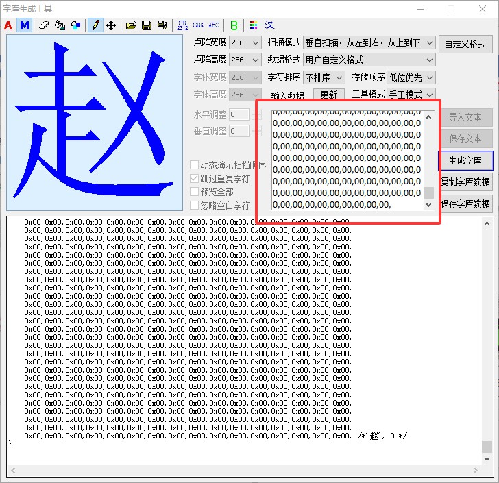Select the paint bucket fill tool
Image resolution: width=499 pixels, height=483 pixels.
tap(60, 25)
